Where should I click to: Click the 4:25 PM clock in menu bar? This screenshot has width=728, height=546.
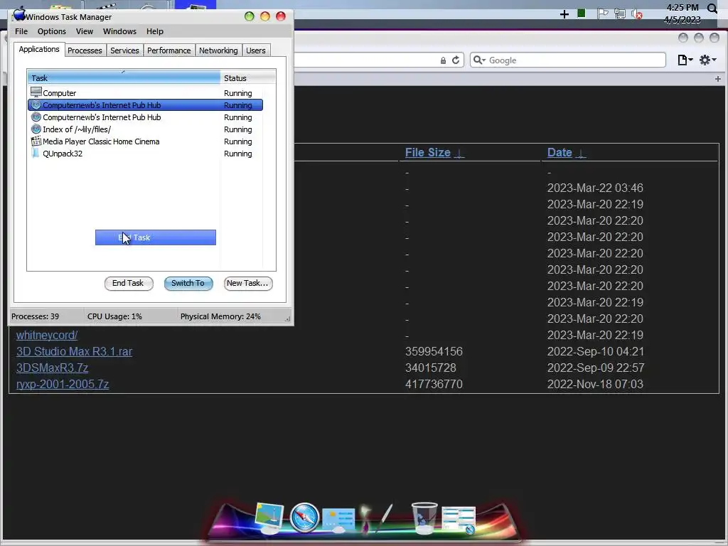pos(682,7)
